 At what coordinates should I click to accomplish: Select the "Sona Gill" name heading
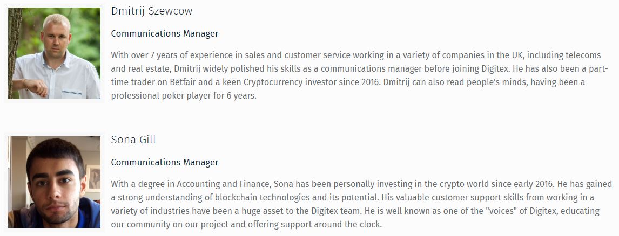(x=133, y=140)
